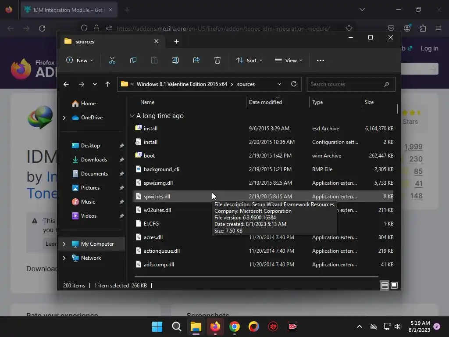This screenshot has width=449, height=337.
Task: Open Downloads quick access folder
Action: [94, 160]
